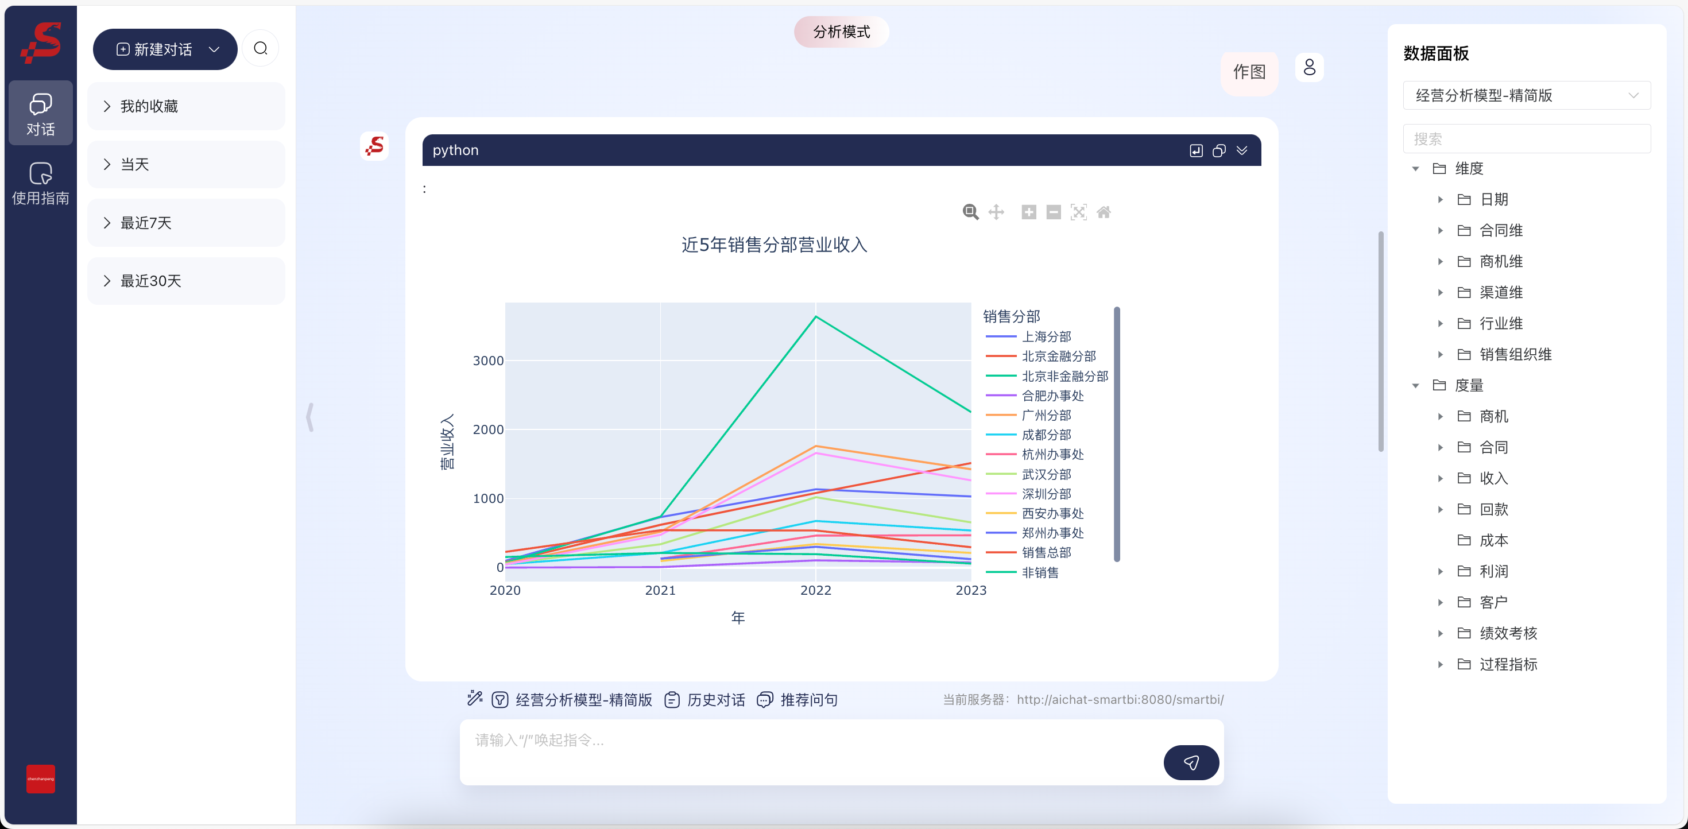
Task: Collapse python code block with double chevron
Action: [1242, 151]
